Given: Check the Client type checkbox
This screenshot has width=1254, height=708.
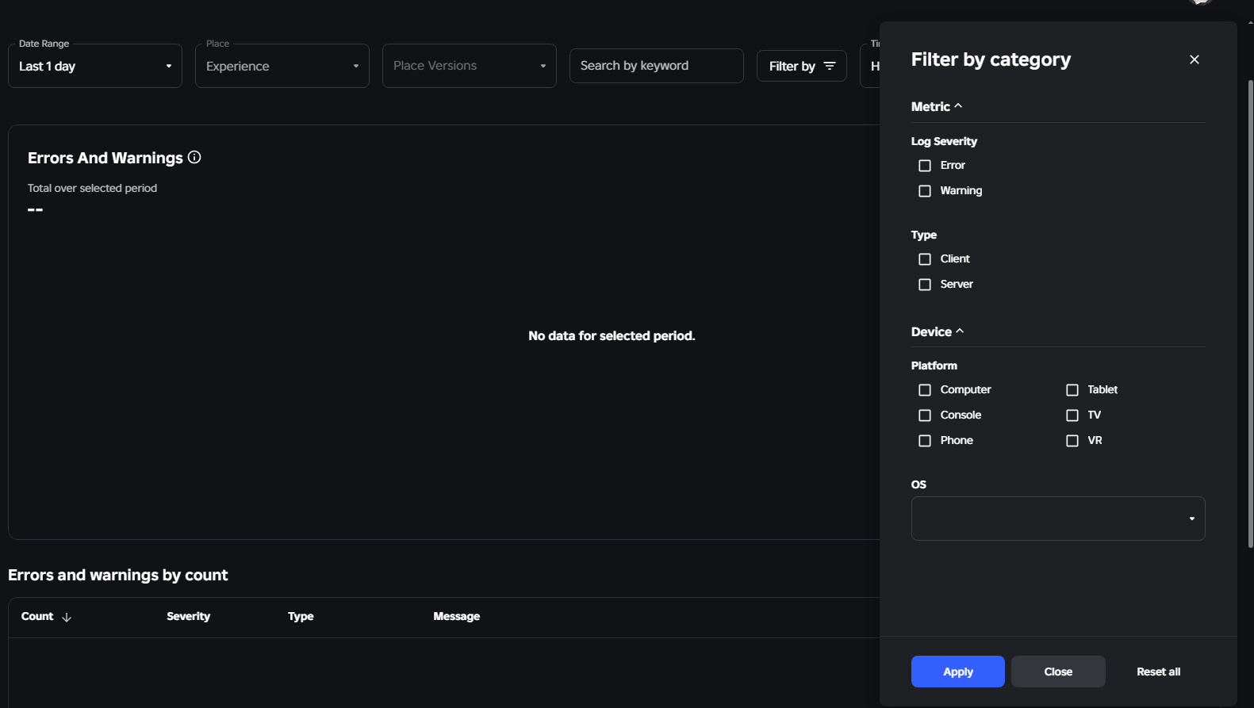Looking at the screenshot, I should [925, 259].
